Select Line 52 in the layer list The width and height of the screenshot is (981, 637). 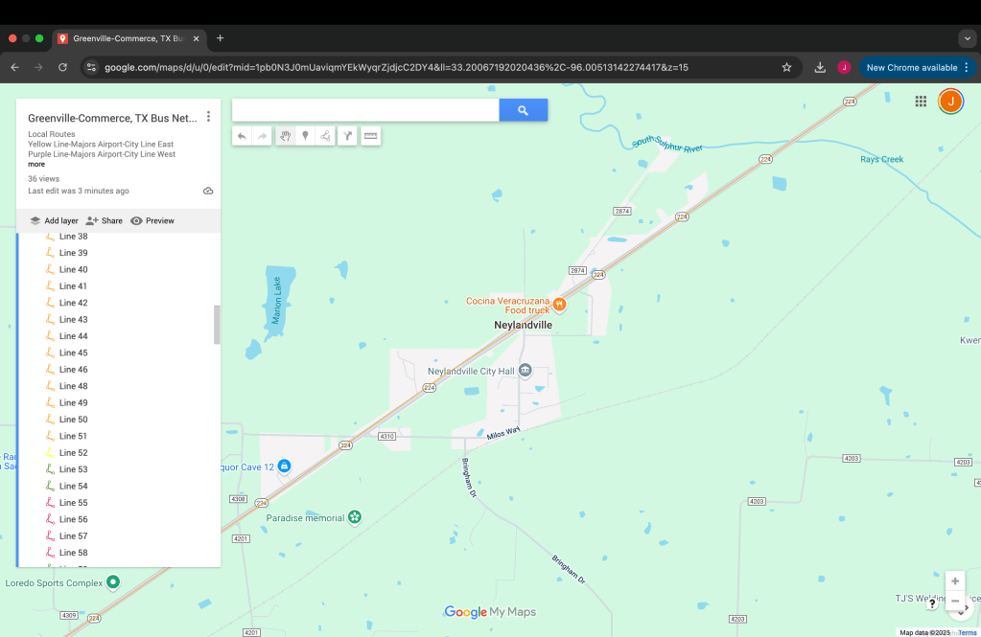coord(74,453)
